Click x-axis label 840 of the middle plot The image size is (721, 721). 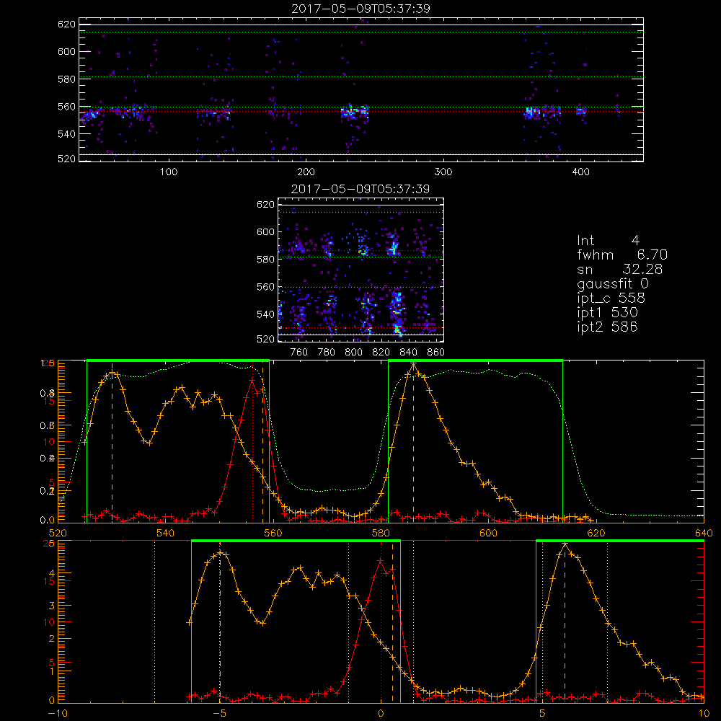point(408,353)
